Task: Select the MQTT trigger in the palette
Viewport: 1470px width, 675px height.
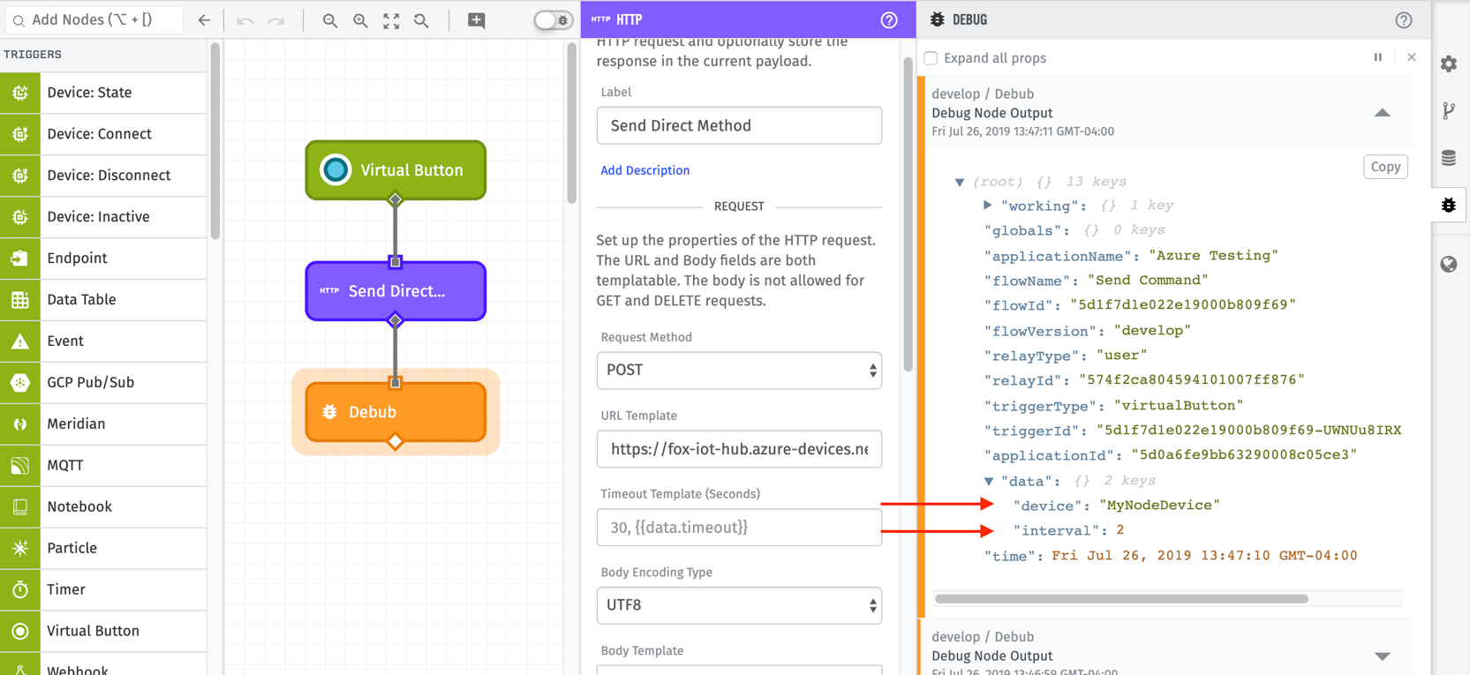Action: coord(103,465)
